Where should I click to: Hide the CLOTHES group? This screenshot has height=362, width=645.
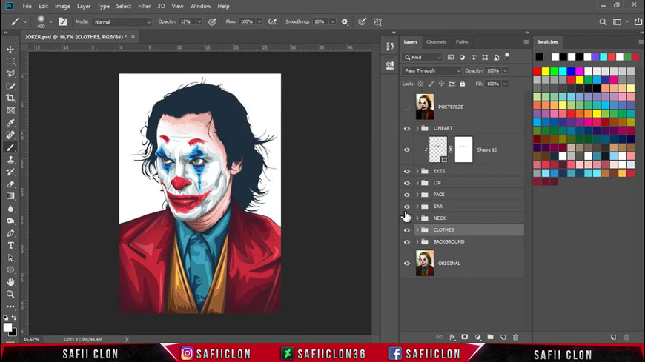coord(407,230)
